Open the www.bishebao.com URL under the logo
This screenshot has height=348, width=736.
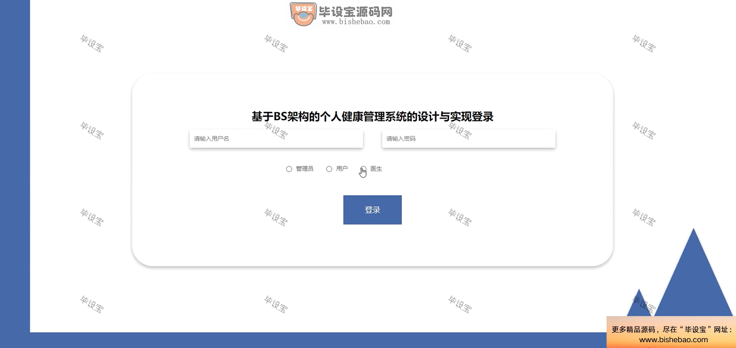[356, 22]
